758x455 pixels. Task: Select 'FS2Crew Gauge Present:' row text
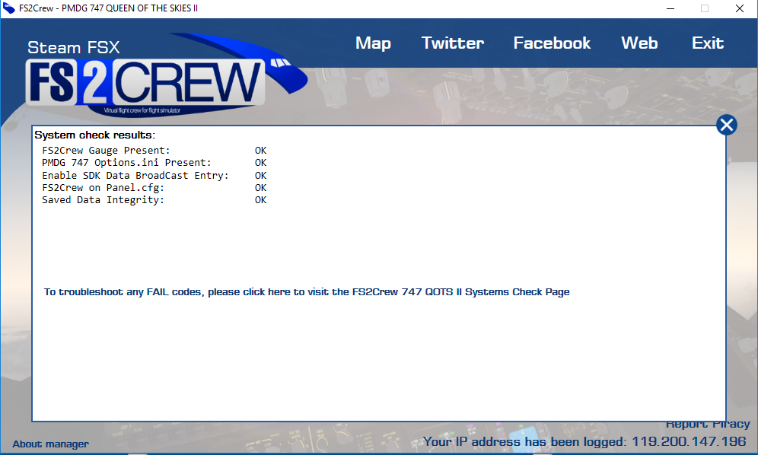coord(106,151)
